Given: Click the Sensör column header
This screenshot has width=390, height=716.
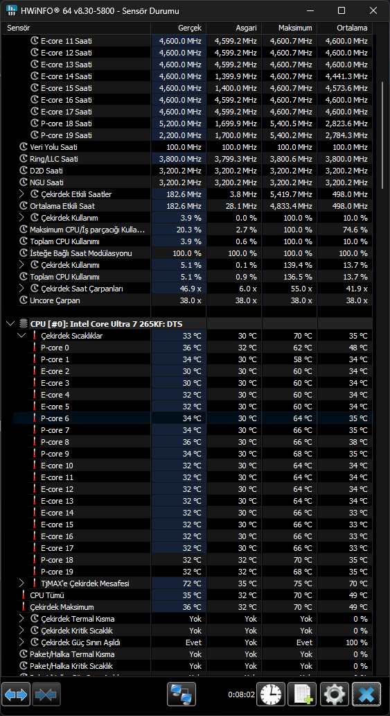Looking at the screenshot, I should point(76,28).
